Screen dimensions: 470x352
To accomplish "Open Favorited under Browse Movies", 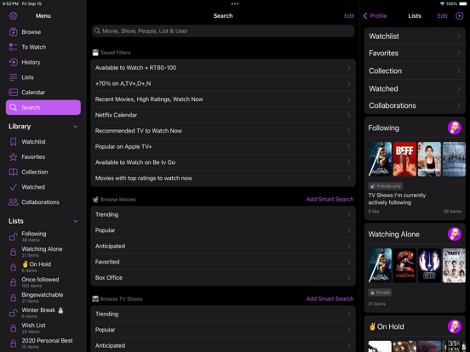I will coord(223,262).
